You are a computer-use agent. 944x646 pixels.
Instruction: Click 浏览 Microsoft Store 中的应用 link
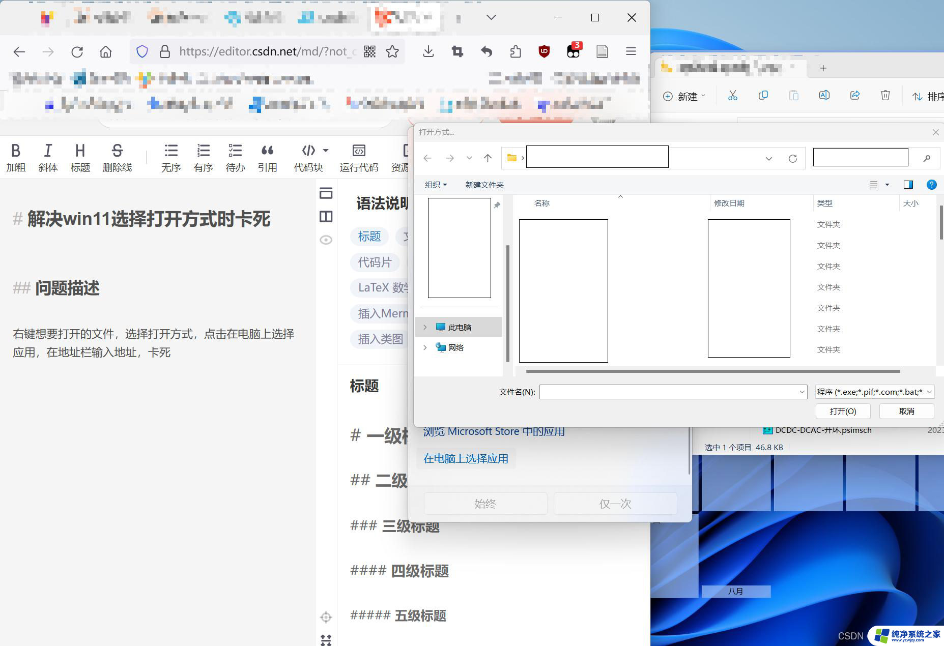[x=494, y=431]
